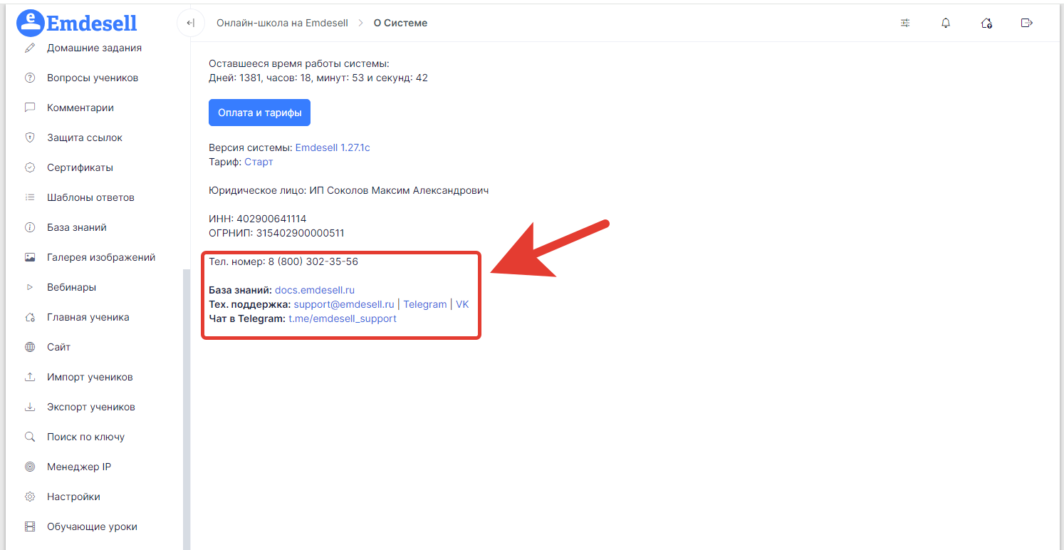Viewport: 1064px width, 550px height.
Task: Open Сайт in sidebar
Action: (x=59, y=348)
